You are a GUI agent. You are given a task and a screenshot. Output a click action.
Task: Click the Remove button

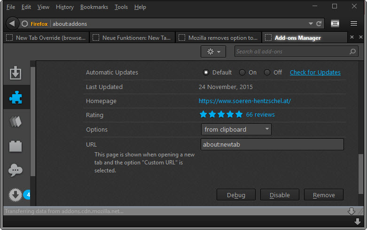click(x=324, y=195)
